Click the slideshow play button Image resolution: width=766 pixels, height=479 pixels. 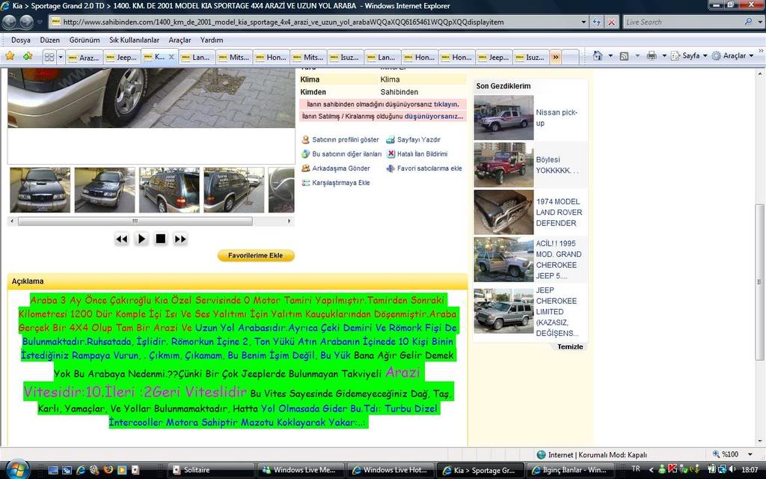pyautogui.click(x=141, y=239)
